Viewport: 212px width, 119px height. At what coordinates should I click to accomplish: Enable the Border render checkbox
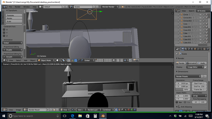coord(177,102)
